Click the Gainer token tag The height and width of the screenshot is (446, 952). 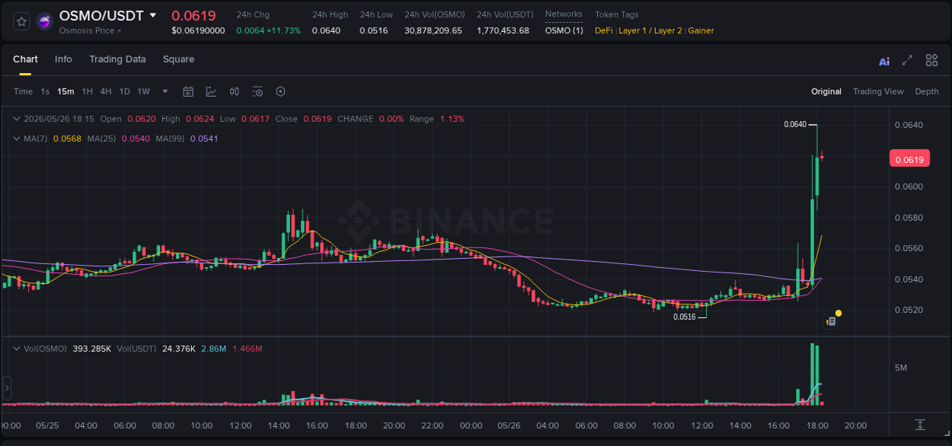point(701,30)
